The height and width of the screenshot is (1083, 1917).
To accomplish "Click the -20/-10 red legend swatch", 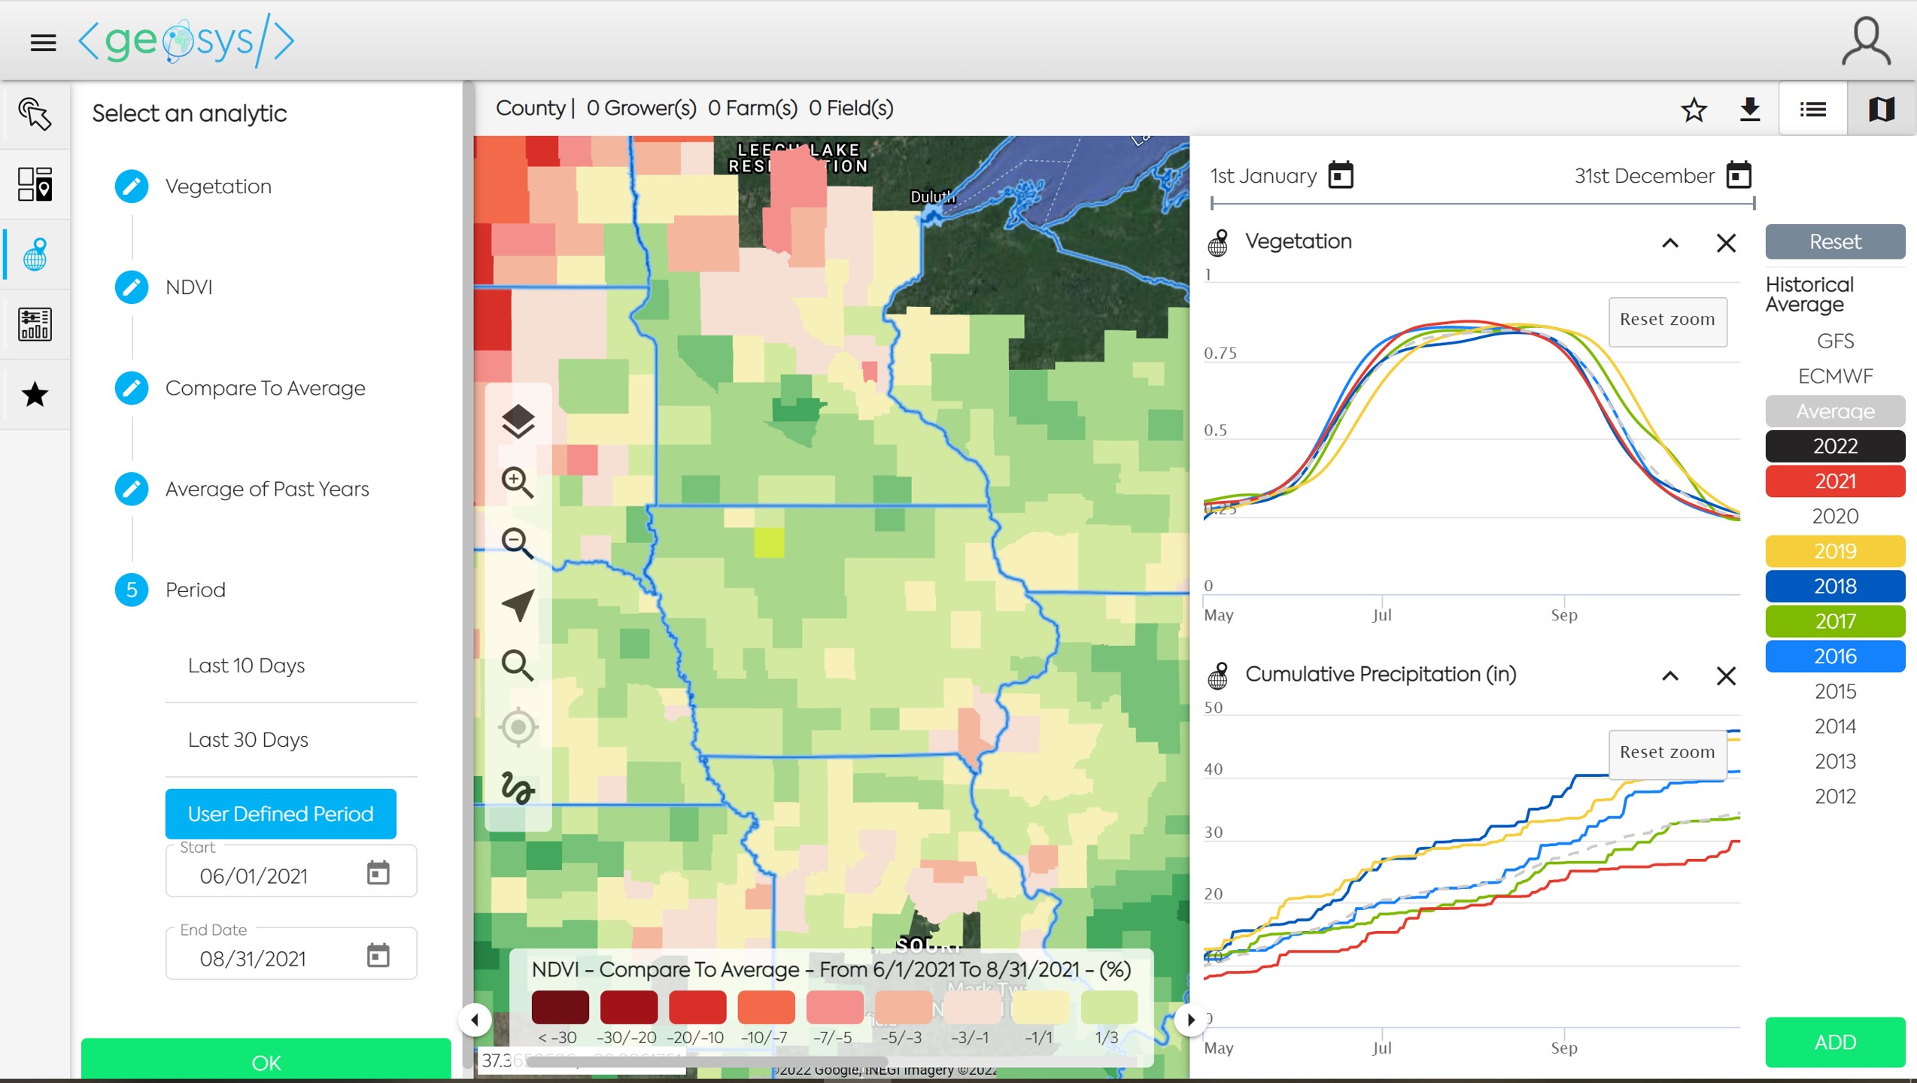I will coord(697,1007).
